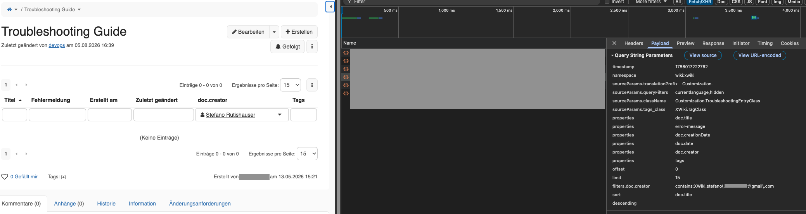Click the View URL-encoded button
Image resolution: width=806 pixels, height=214 pixels.
(759, 55)
